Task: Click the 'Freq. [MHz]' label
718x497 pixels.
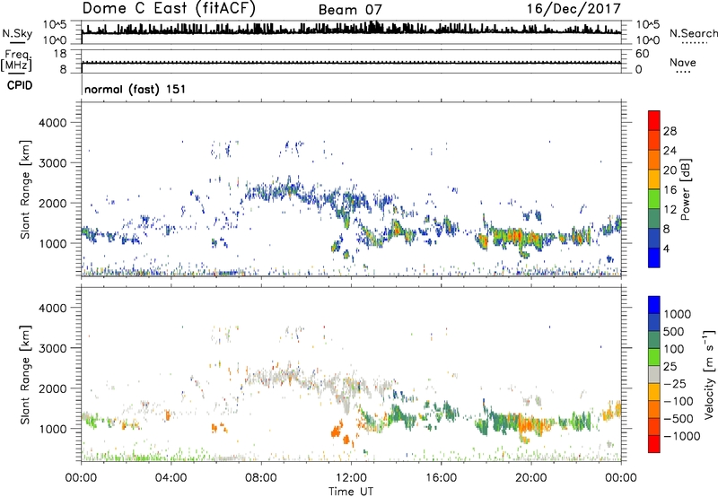Action: (16, 61)
